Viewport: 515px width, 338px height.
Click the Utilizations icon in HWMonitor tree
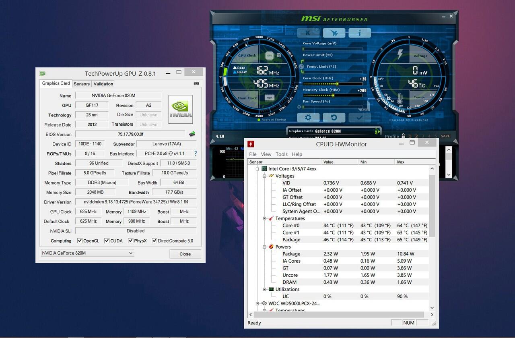(x=271, y=289)
